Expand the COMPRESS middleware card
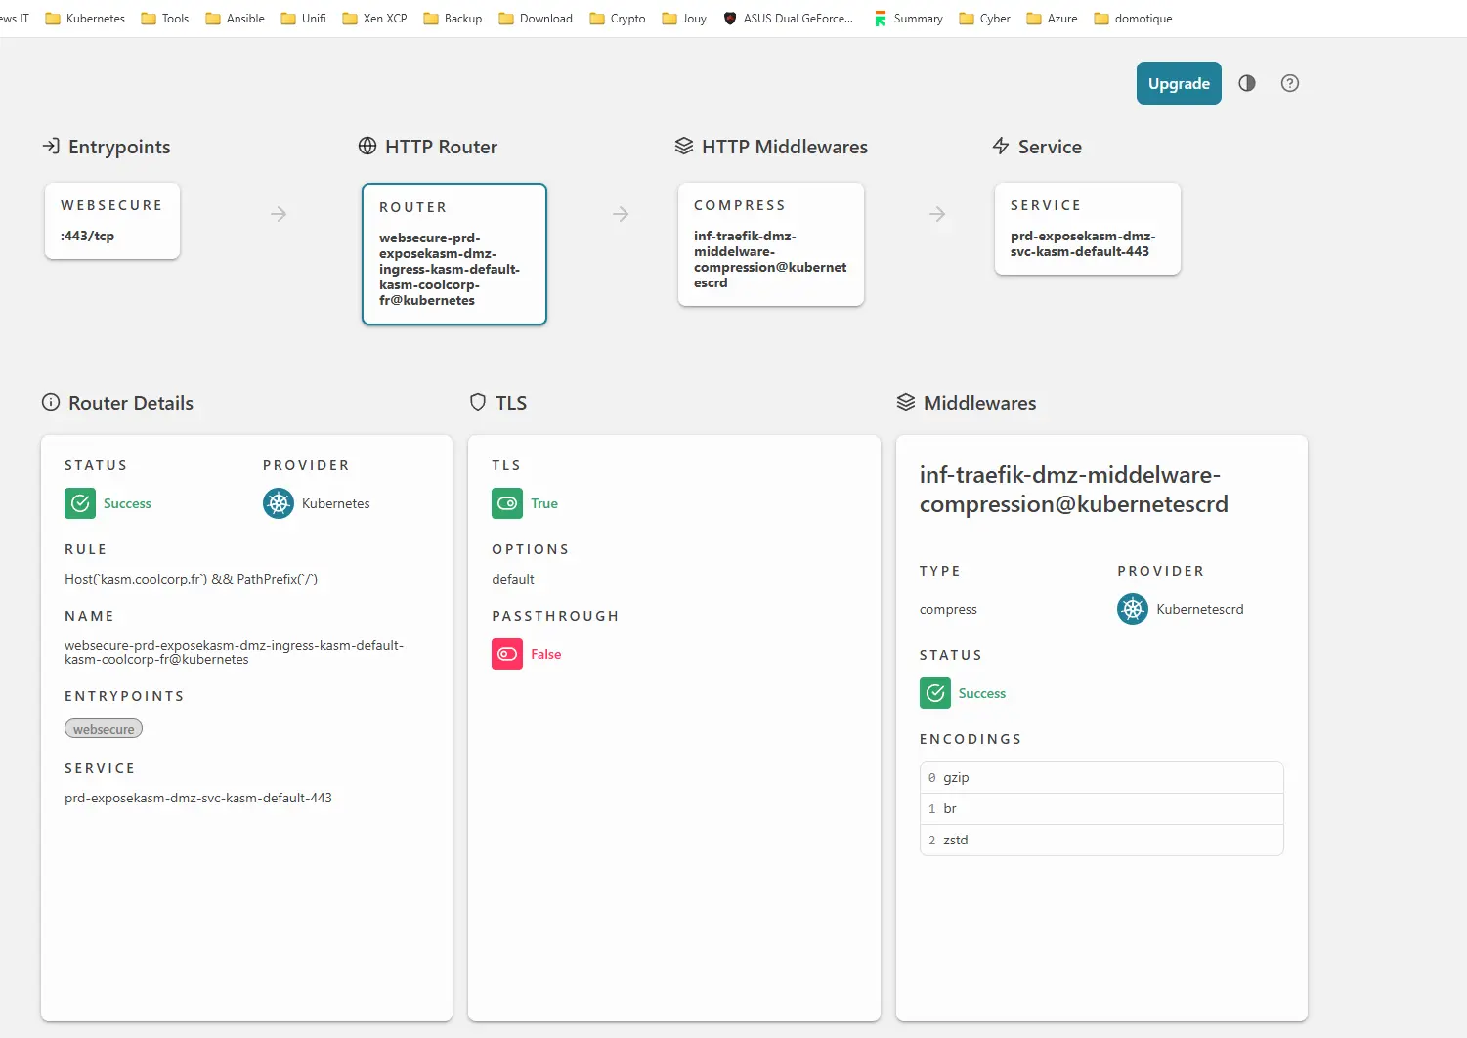The height and width of the screenshot is (1038, 1467). tap(770, 244)
